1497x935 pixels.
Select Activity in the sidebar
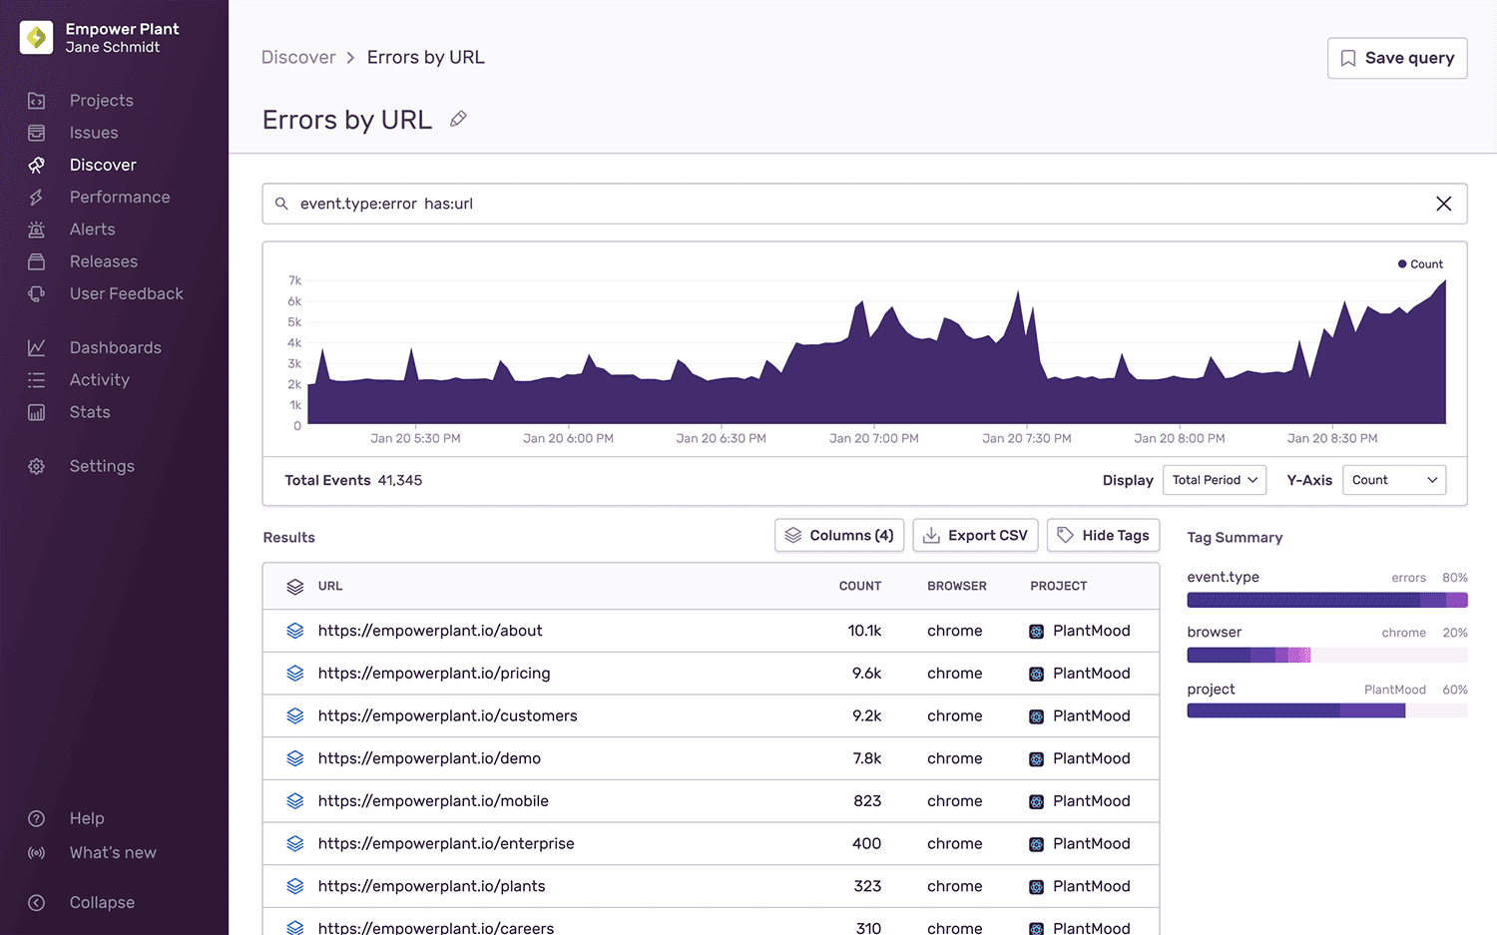point(100,379)
